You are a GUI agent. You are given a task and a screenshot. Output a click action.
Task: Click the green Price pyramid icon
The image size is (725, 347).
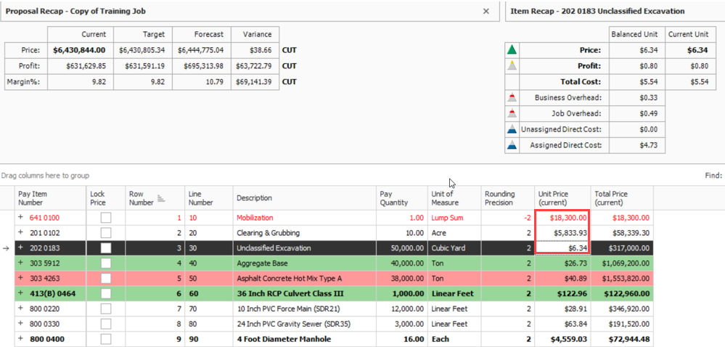512,50
